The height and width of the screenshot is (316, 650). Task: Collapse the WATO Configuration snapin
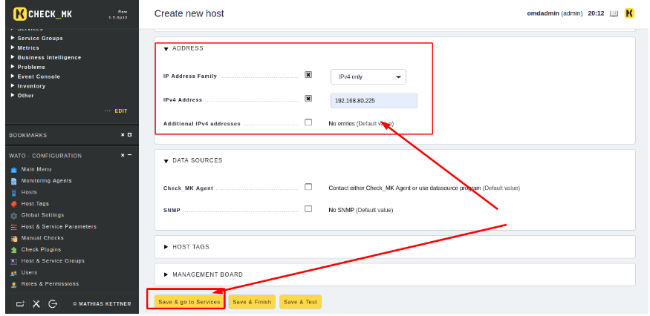(129, 155)
